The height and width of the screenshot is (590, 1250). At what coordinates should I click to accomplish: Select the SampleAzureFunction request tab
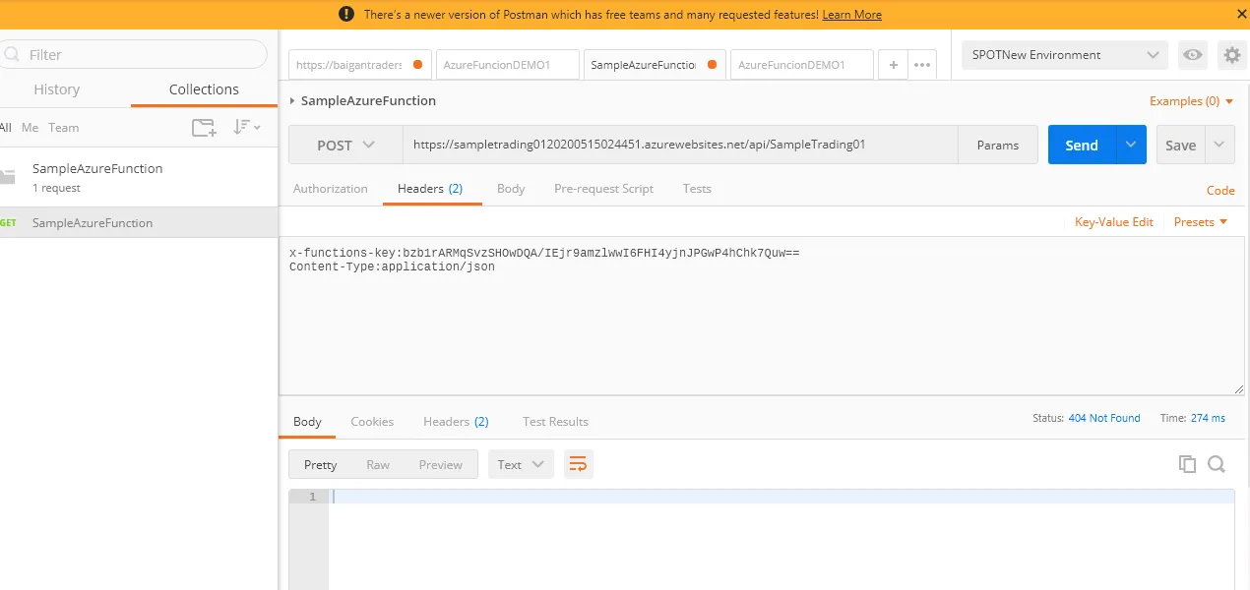tap(655, 65)
